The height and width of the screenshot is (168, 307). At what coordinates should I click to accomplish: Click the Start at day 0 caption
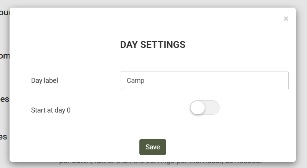(51, 110)
